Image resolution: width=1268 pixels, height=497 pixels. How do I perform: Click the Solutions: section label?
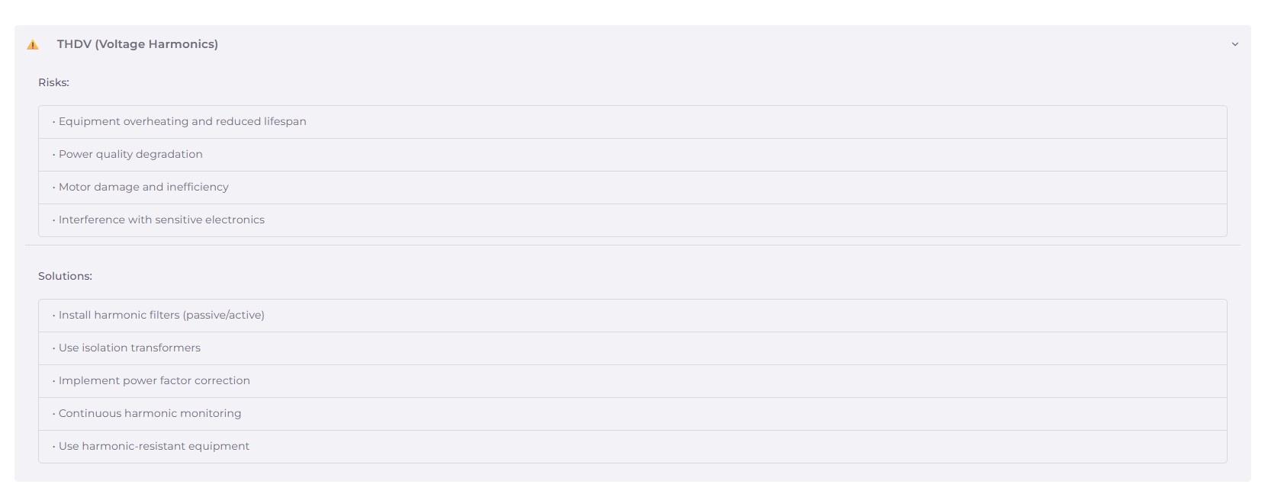point(65,276)
